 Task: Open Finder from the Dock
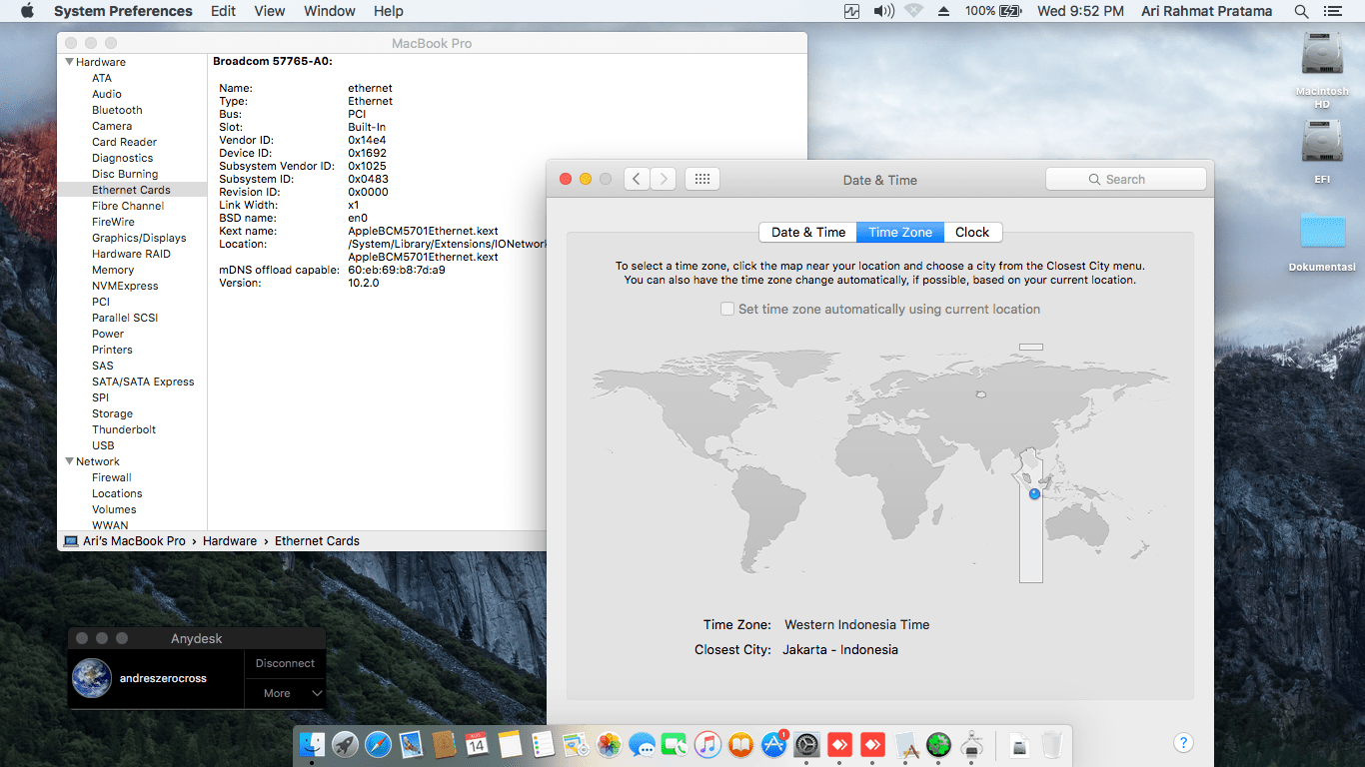pos(313,744)
